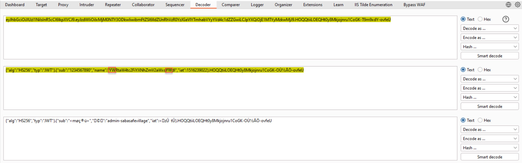Screen dimensions: 522x163
Task: Select Text radio in second decoder panel
Action: pos(463,70)
